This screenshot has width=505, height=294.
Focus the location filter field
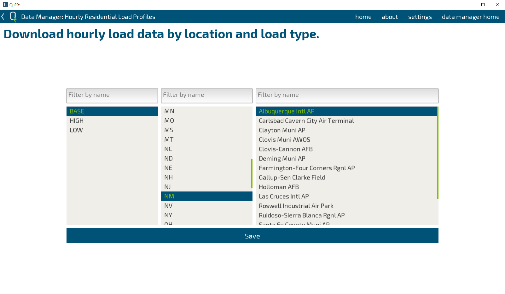[347, 96]
